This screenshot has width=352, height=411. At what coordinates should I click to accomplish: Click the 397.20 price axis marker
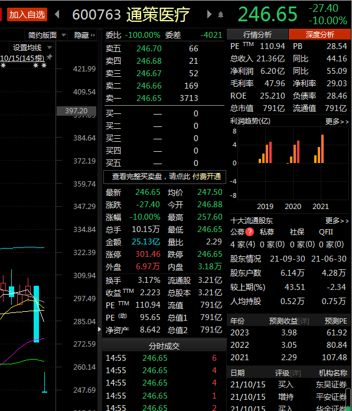[76, 110]
